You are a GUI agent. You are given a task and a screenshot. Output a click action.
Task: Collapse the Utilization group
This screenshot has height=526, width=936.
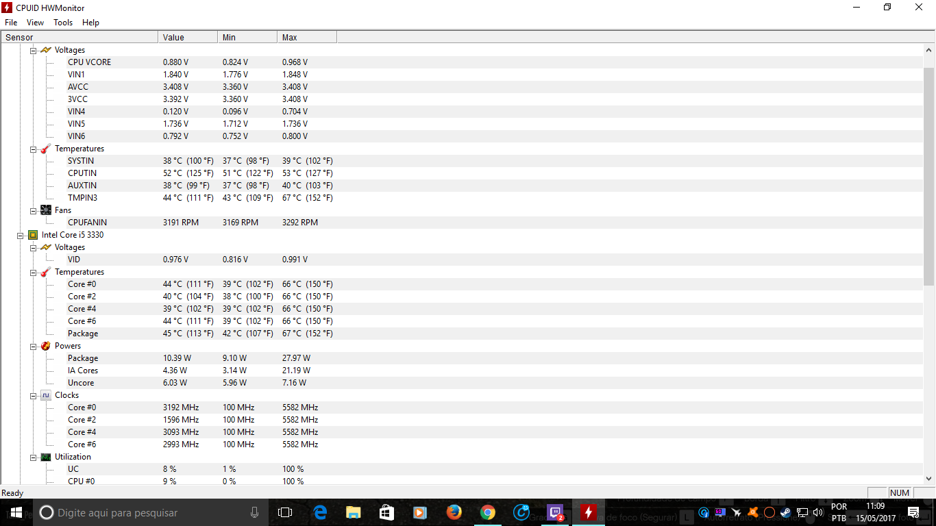tap(33, 457)
